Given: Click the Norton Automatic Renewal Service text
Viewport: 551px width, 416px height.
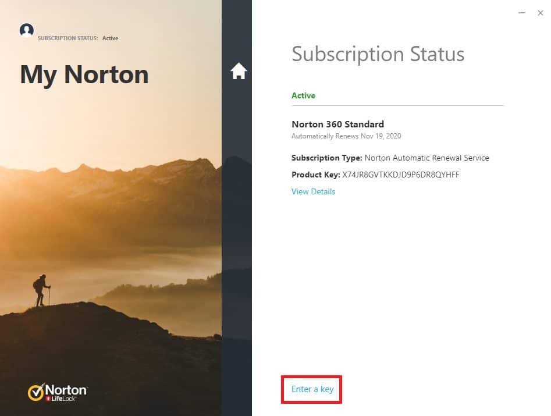Looking at the screenshot, I should coord(426,158).
